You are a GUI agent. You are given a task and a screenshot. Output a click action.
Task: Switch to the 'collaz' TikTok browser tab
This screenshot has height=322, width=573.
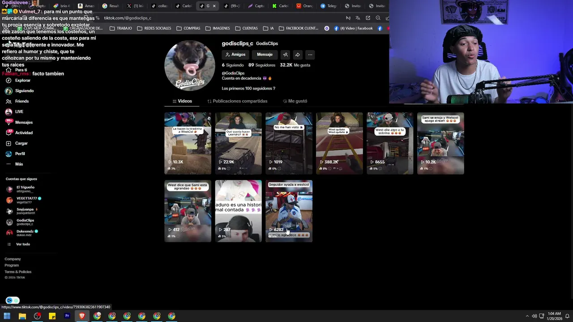[x=159, y=6]
